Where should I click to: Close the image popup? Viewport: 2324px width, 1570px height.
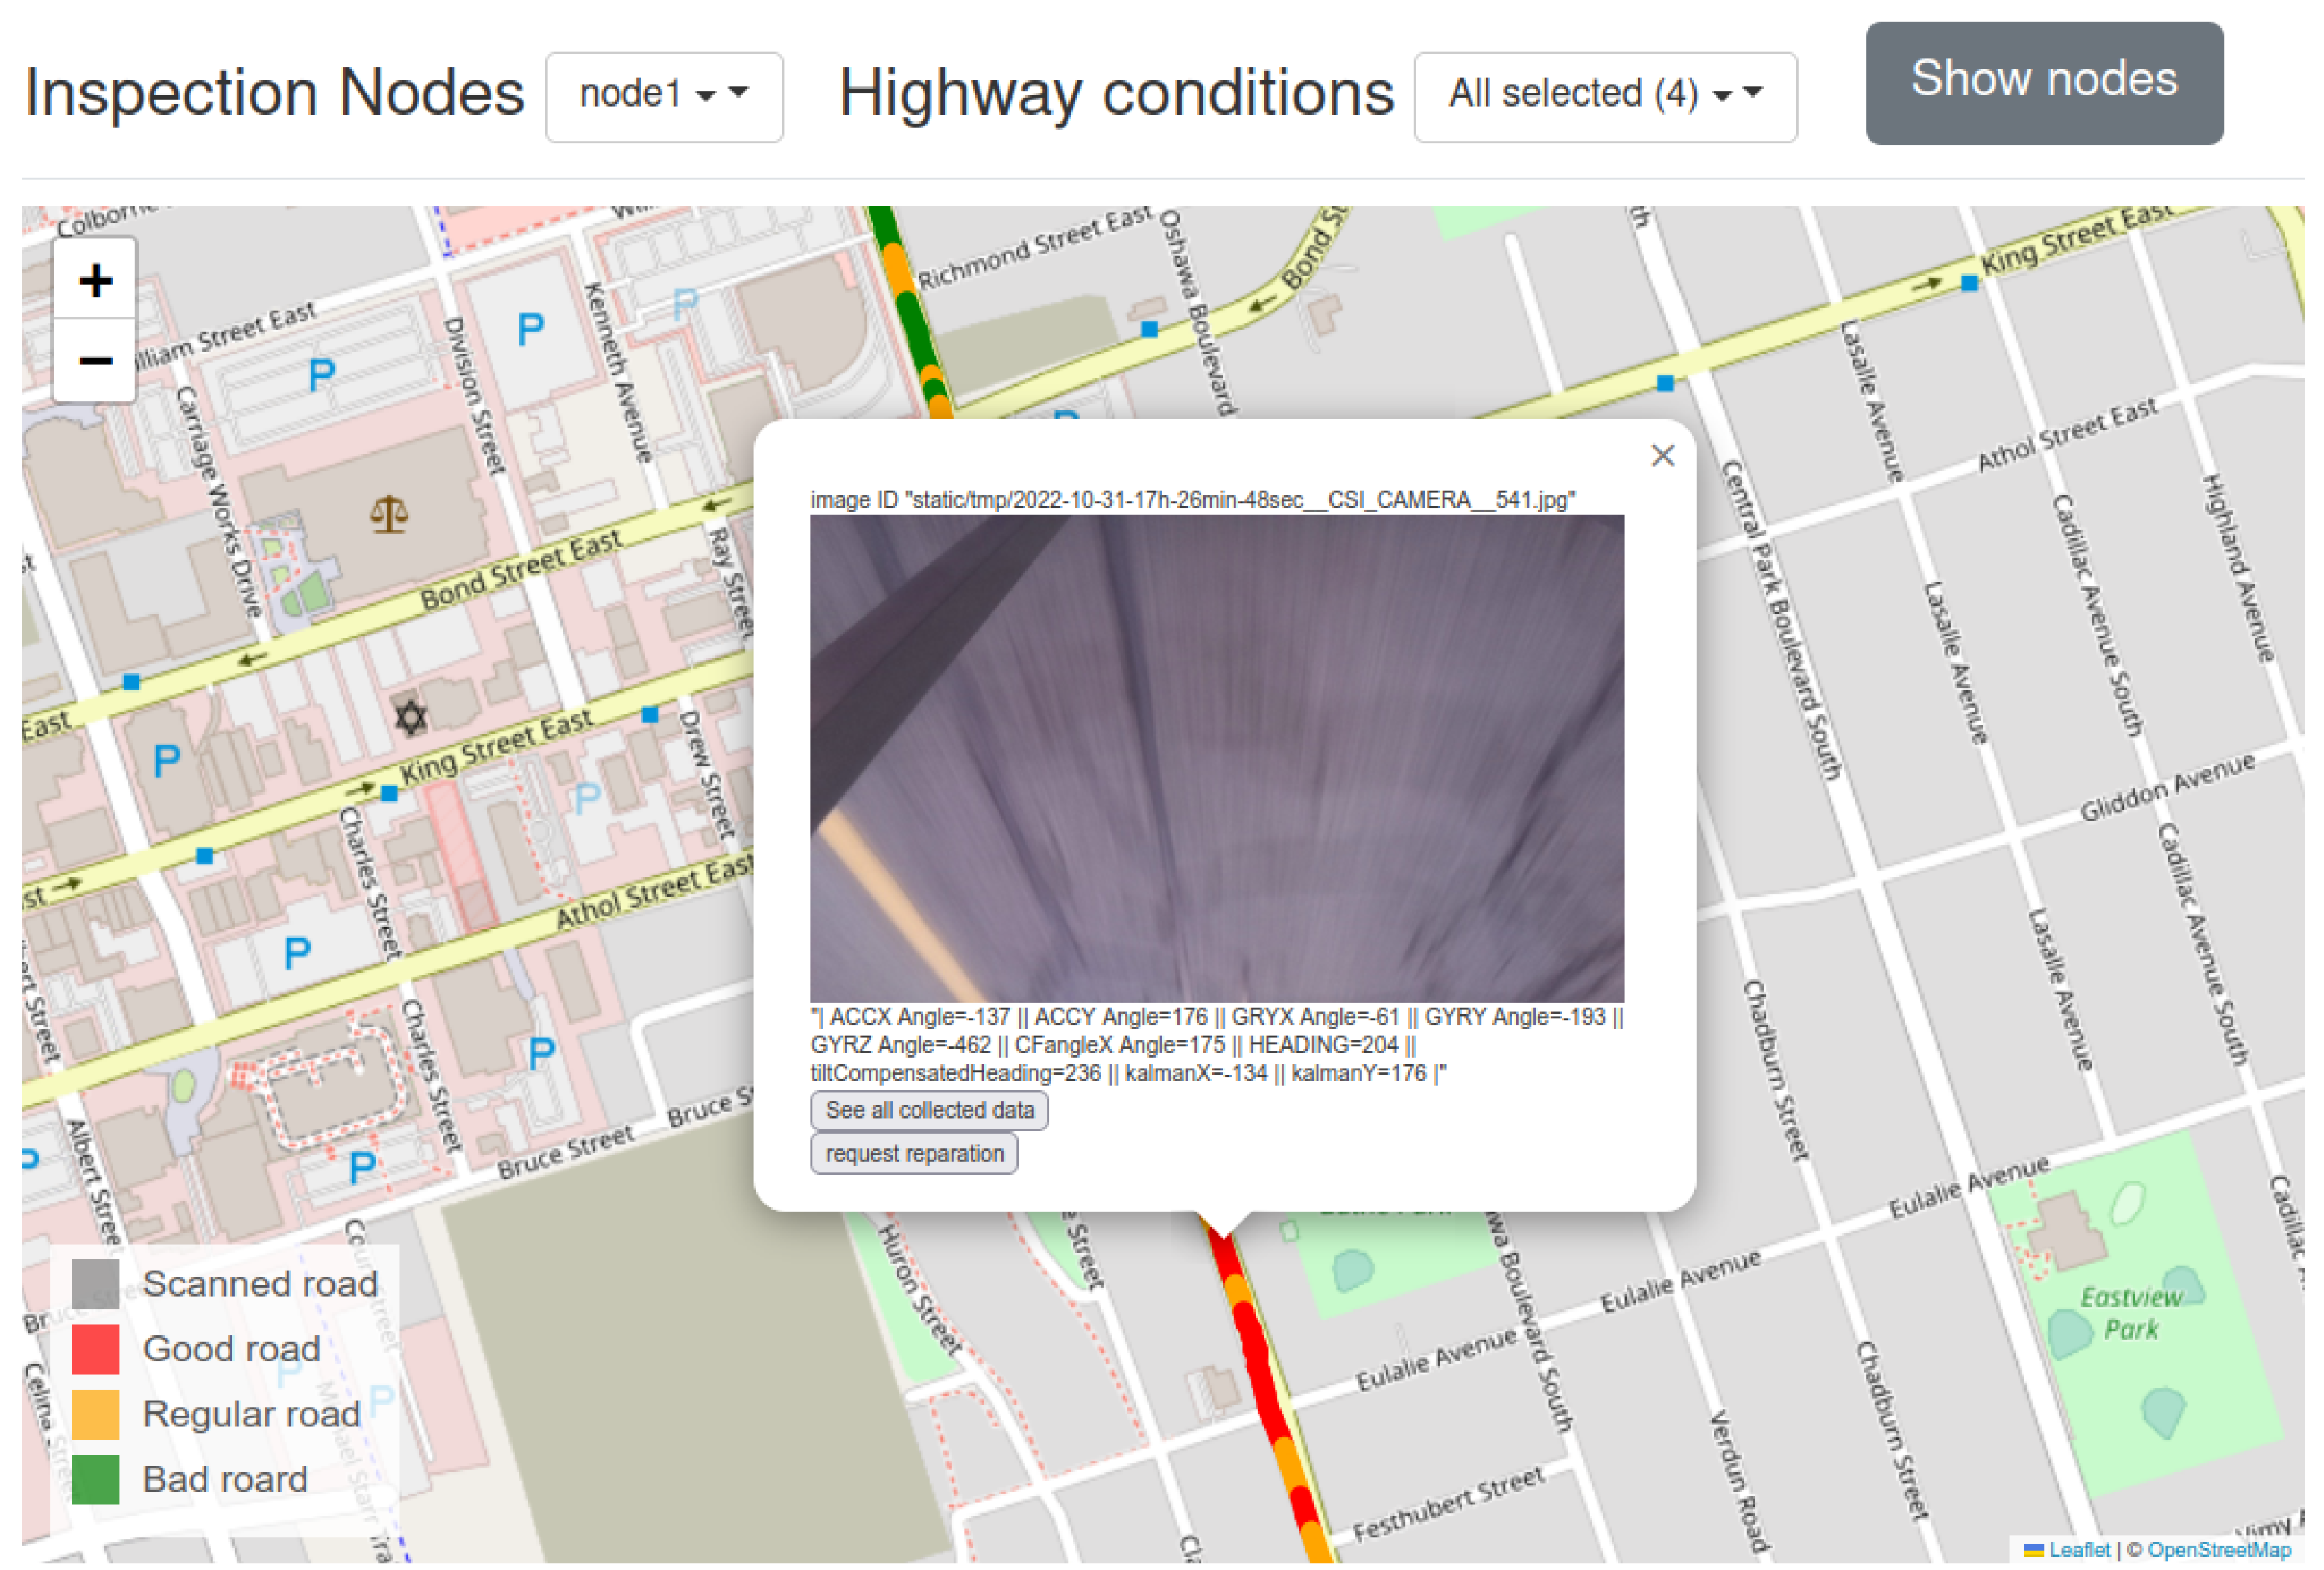(x=1662, y=456)
